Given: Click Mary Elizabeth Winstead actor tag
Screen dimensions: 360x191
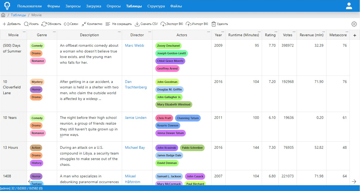Looking at the screenshot, I should pyautogui.click(x=174, y=104).
